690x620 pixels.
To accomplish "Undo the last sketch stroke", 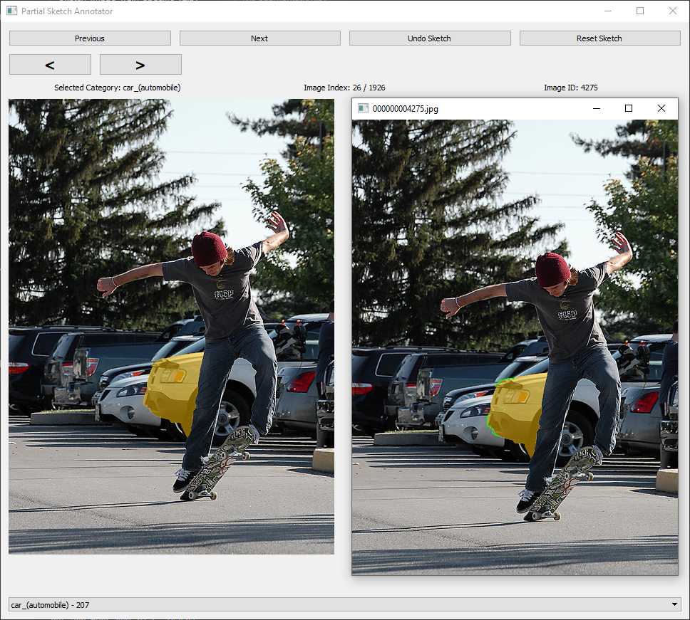I will tap(430, 38).
